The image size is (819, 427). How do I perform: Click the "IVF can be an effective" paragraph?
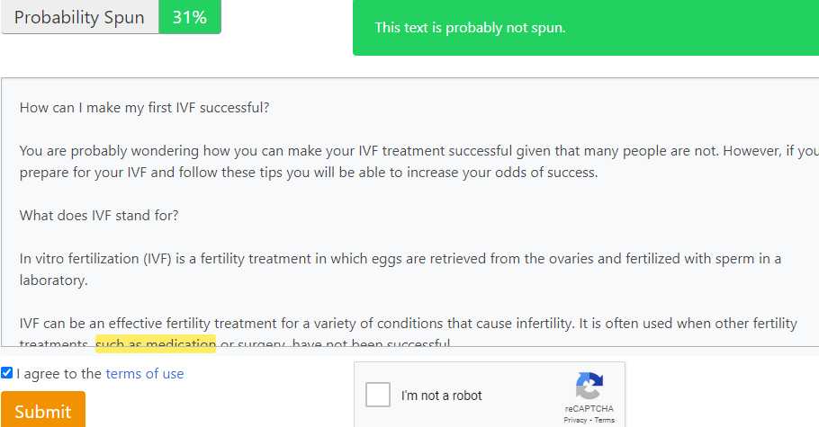click(270, 322)
